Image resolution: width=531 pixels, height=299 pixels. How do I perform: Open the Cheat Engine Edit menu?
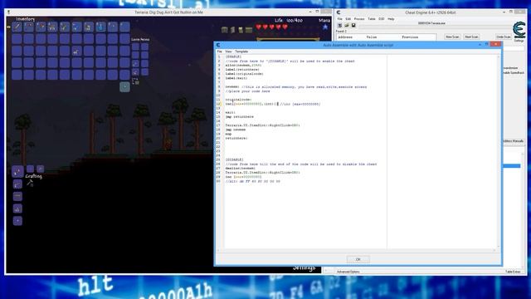click(348, 19)
